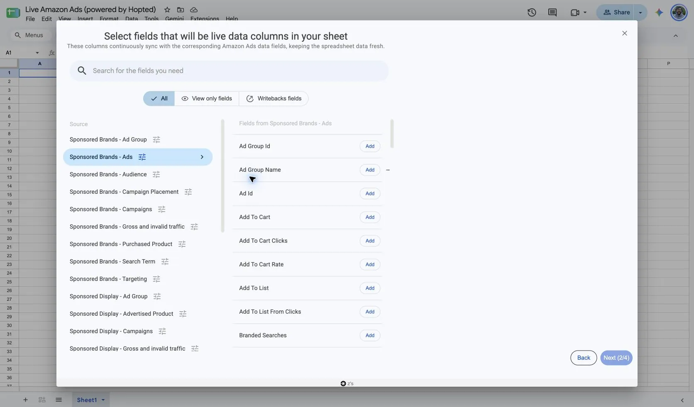
Task: Click tune icon beside Sponsored Brands - Targeting
Action: pyautogui.click(x=156, y=279)
